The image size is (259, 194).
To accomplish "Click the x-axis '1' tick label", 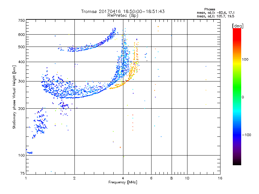I will 26,178.
